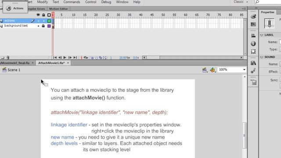Toggle Onion Skin Outlines icon
Screen dimensions: 281x158
pyautogui.click(x=97, y=57)
